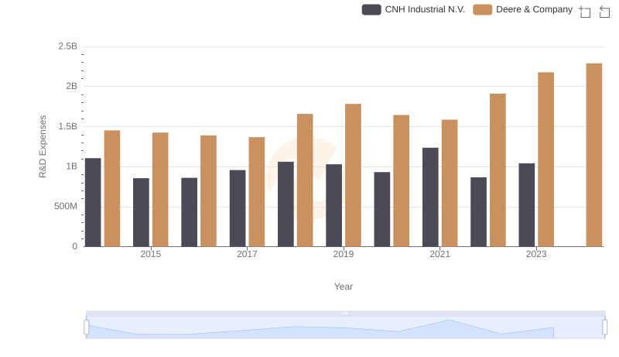Click the Deere & Company bar for 2020
Screen dimensions: 619x357
(401, 181)
